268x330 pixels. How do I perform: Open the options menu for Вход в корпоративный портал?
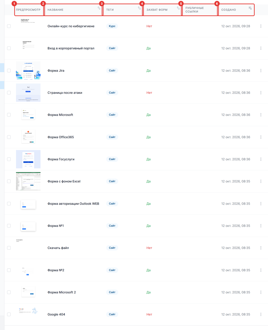click(261, 48)
